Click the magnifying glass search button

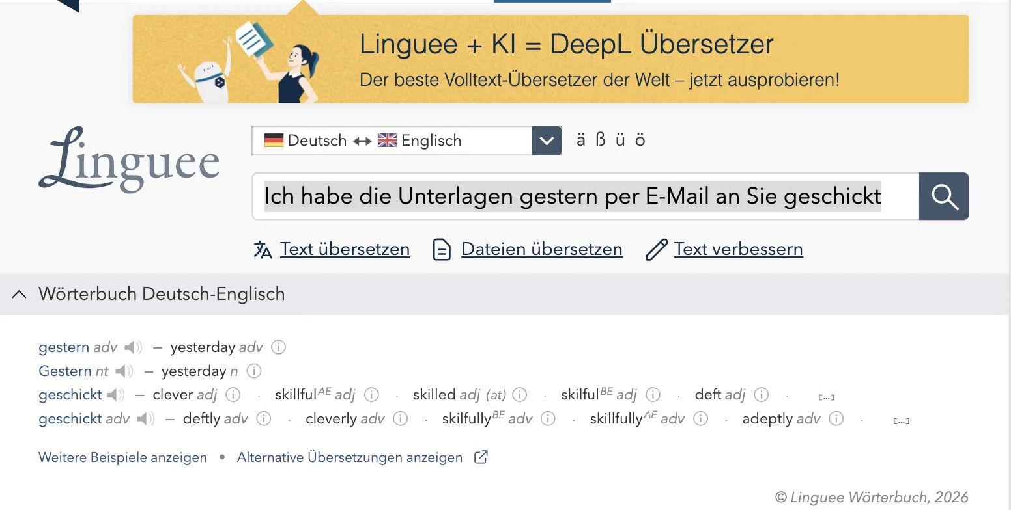coord(944,196)
